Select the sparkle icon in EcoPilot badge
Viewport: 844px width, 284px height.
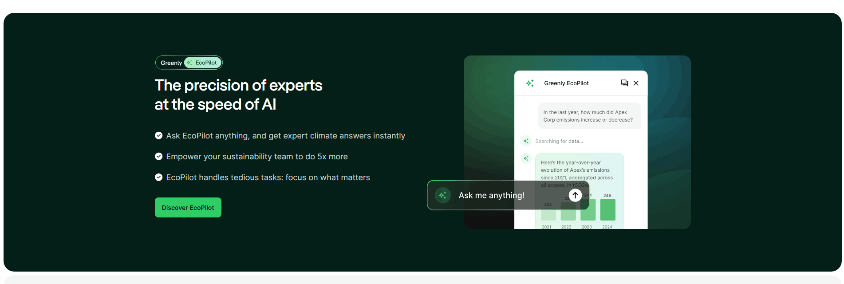click(x=189, y=63)
